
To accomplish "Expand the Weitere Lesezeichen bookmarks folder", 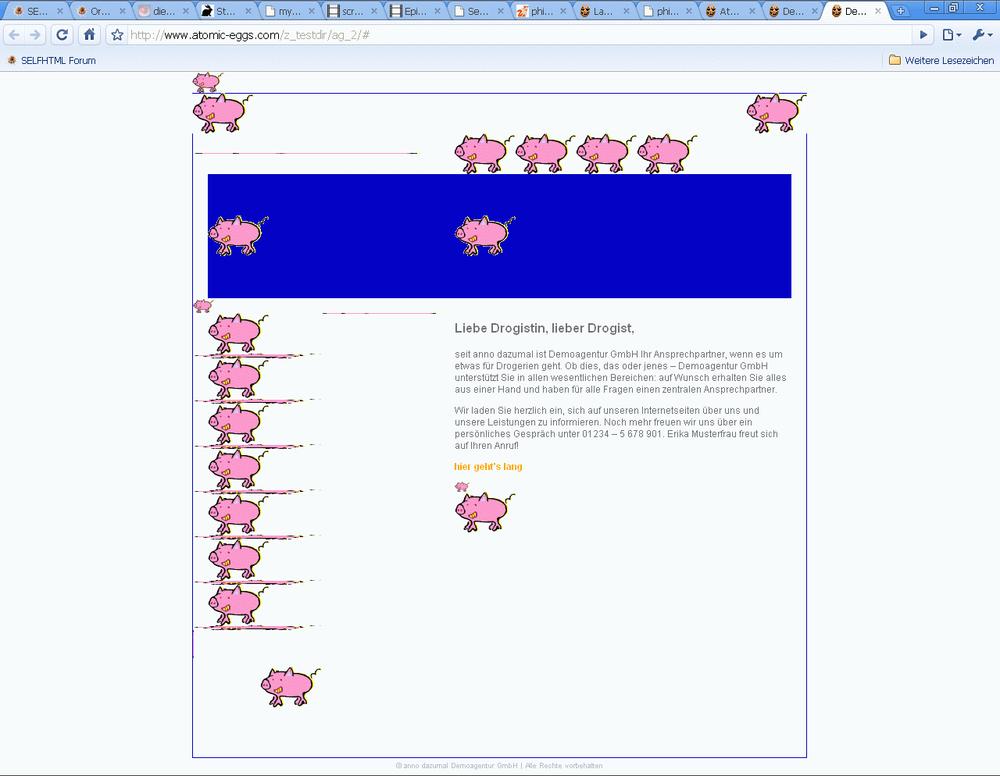I will click(941, 60).
